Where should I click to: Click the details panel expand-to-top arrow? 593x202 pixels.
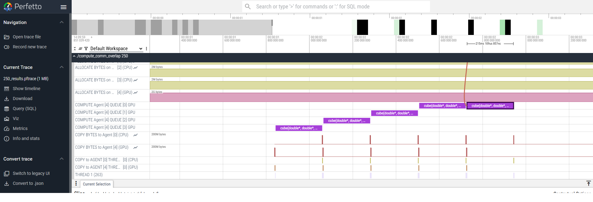[x=588, y=183]
